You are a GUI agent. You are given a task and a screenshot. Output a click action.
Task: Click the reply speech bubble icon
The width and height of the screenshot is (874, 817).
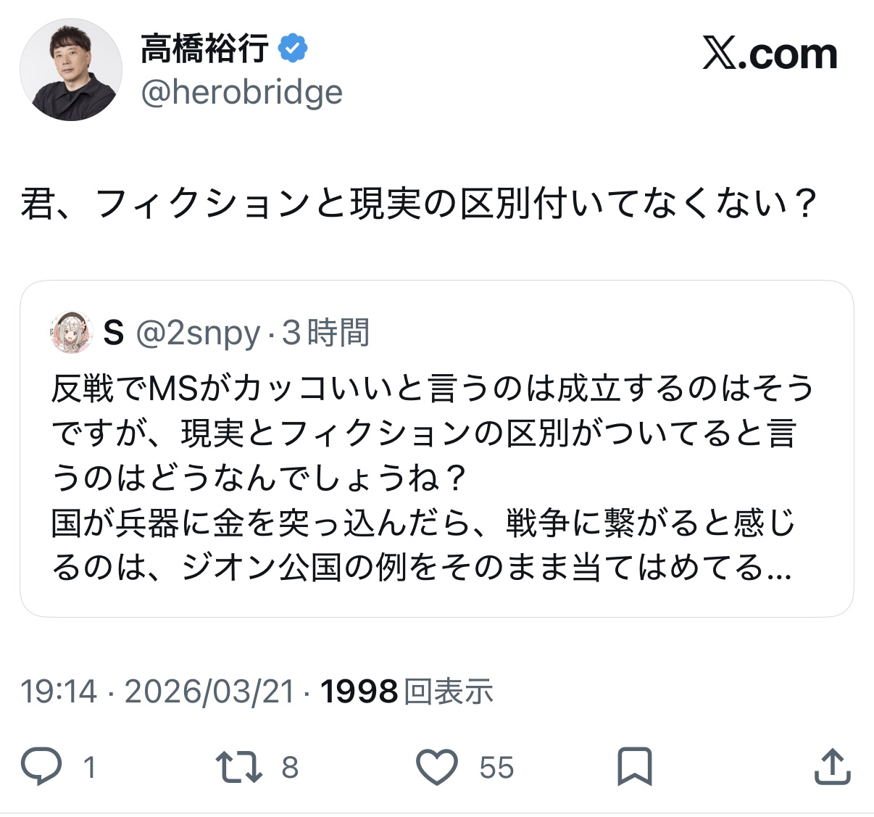pyautogui.click(x=41, y=767)
